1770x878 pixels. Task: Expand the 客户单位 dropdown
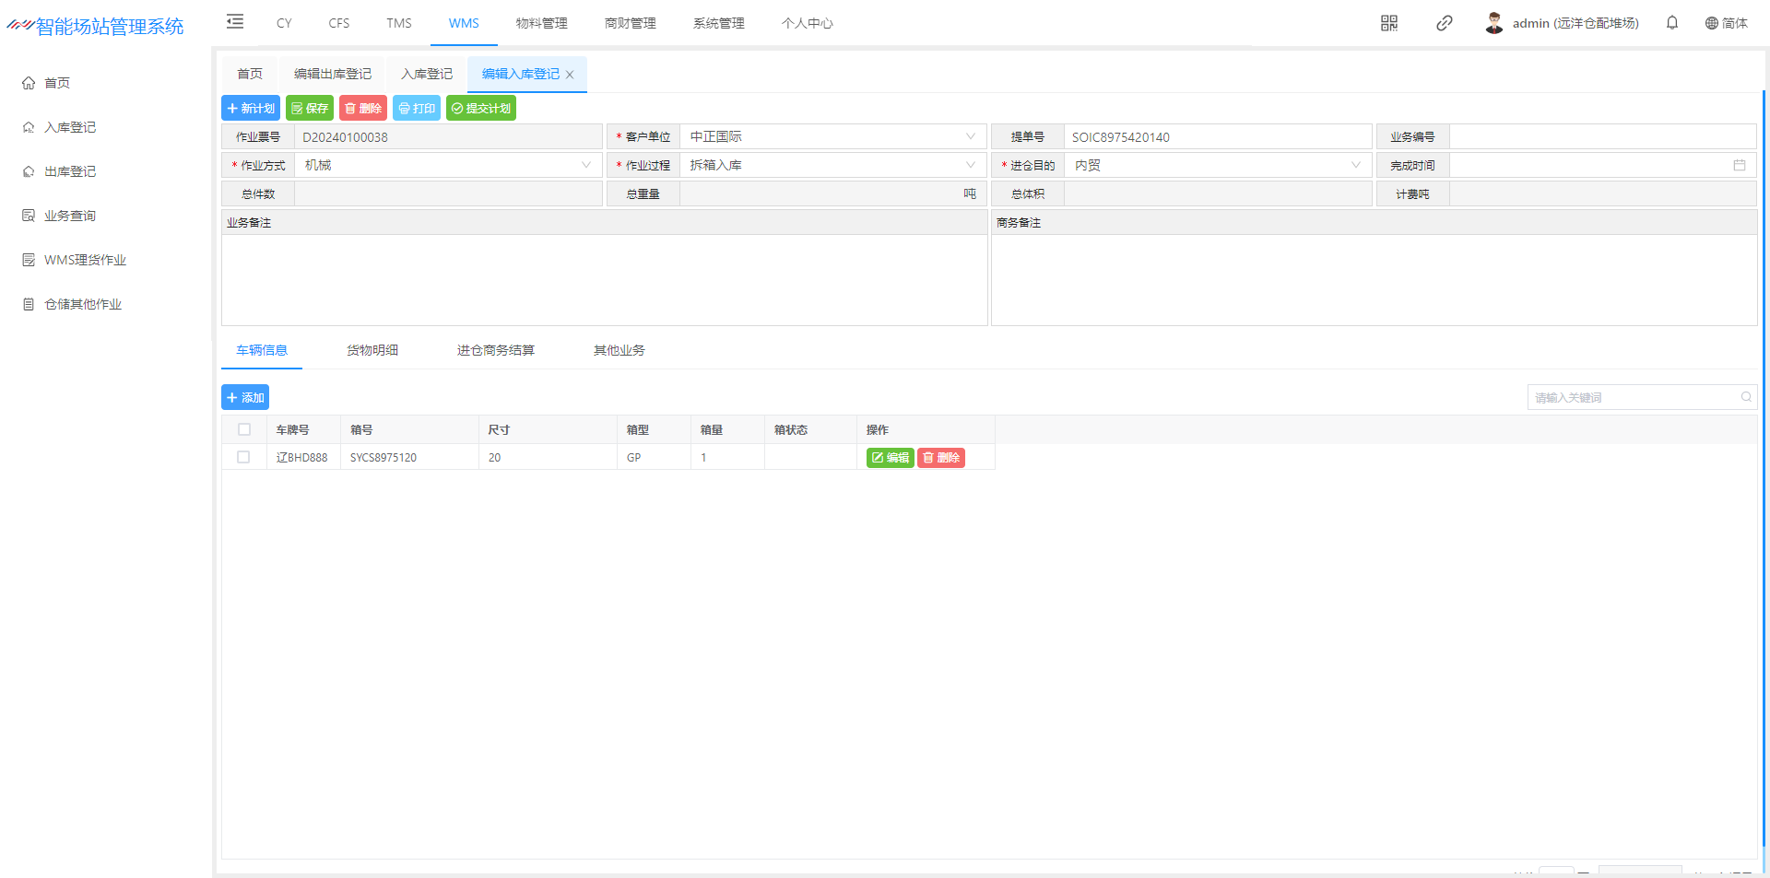pos(970,136)
